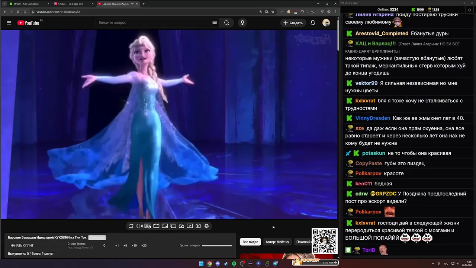
Task: Add +1 minute to split
Action: pyautogui.click(x=117, y=246)
